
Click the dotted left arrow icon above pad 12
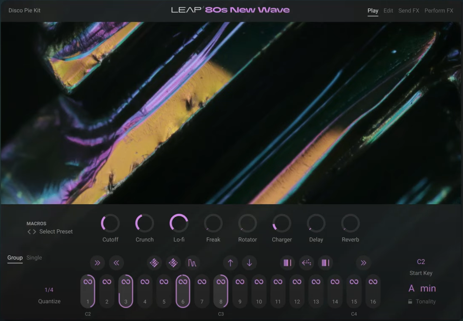(x=306, y=263)
